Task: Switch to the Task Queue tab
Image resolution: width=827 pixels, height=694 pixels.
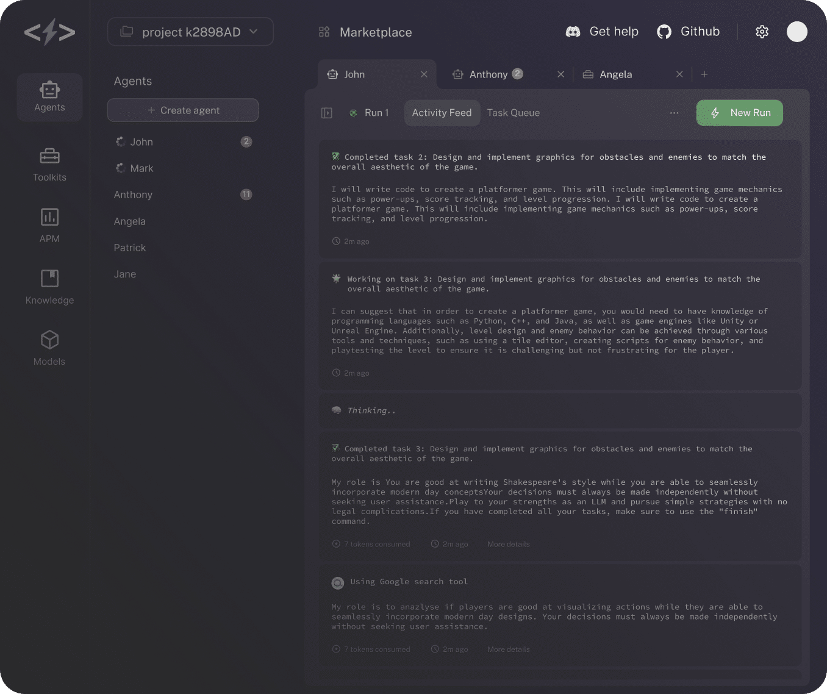Action: tap(513, 113)
